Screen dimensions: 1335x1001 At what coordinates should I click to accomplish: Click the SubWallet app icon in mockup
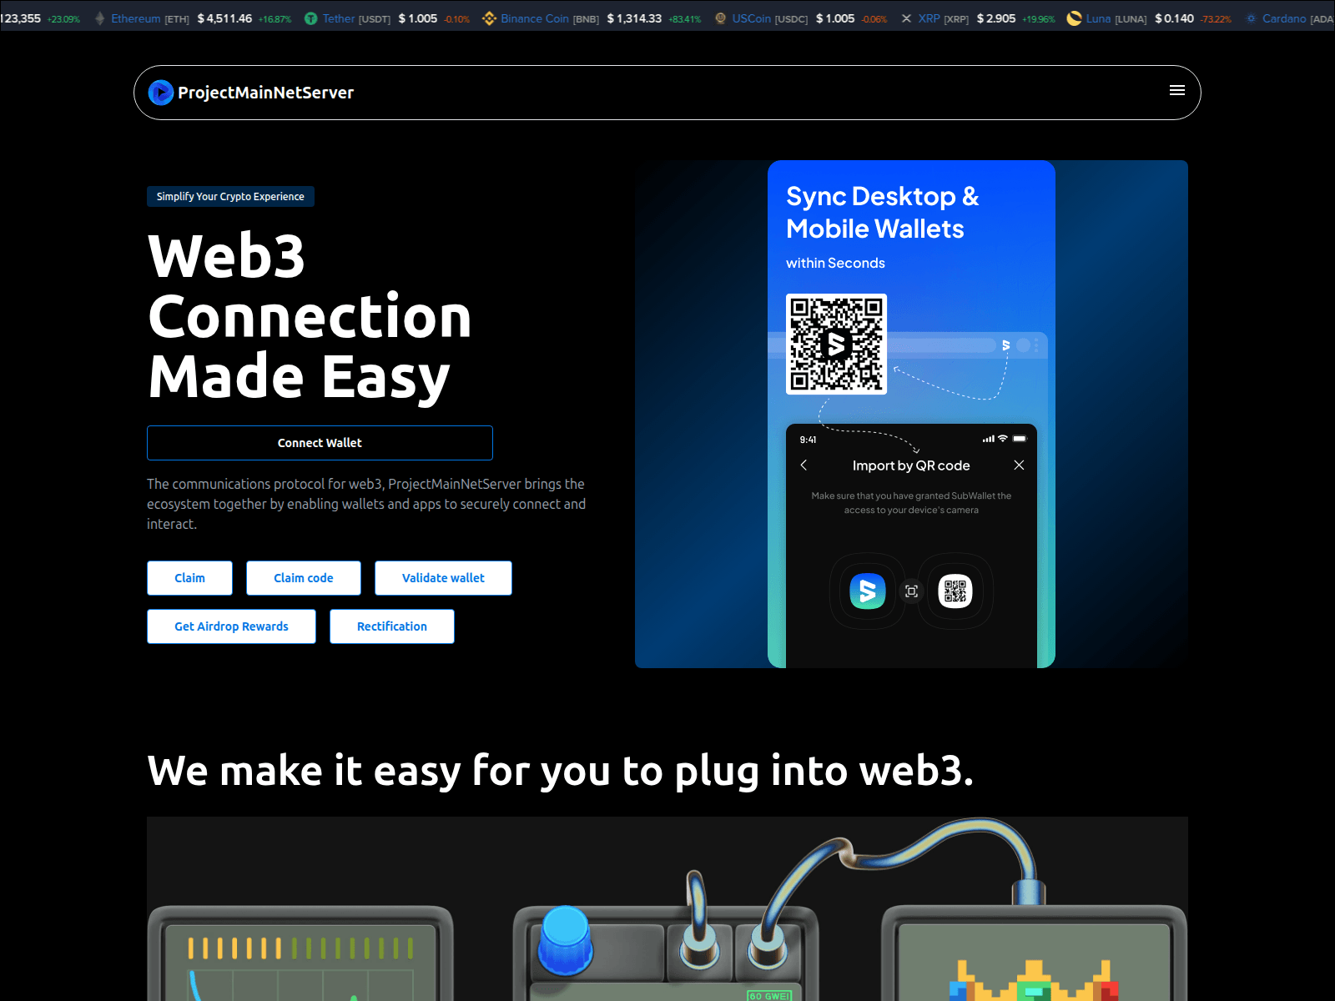(x=868, y=591)
